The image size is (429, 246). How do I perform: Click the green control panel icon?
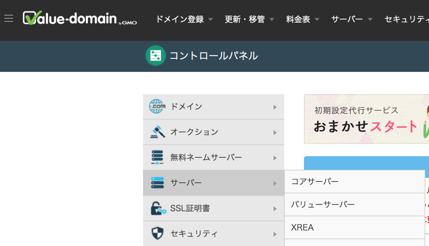156,56
